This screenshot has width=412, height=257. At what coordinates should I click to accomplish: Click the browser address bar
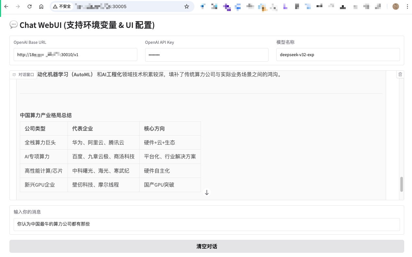click(x=130, y=6)
